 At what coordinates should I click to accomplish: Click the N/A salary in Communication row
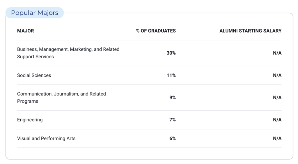point(277,98)
